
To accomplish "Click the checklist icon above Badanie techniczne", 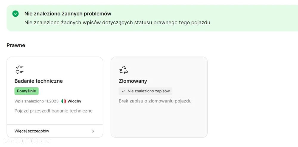I will (20, 69).
